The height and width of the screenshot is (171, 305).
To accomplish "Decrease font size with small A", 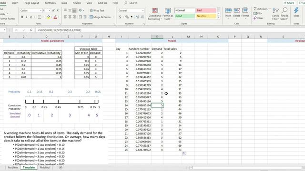I will point(58,10).
